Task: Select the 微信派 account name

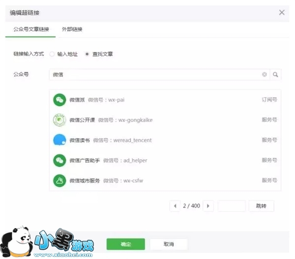Action: coord(77,100)
